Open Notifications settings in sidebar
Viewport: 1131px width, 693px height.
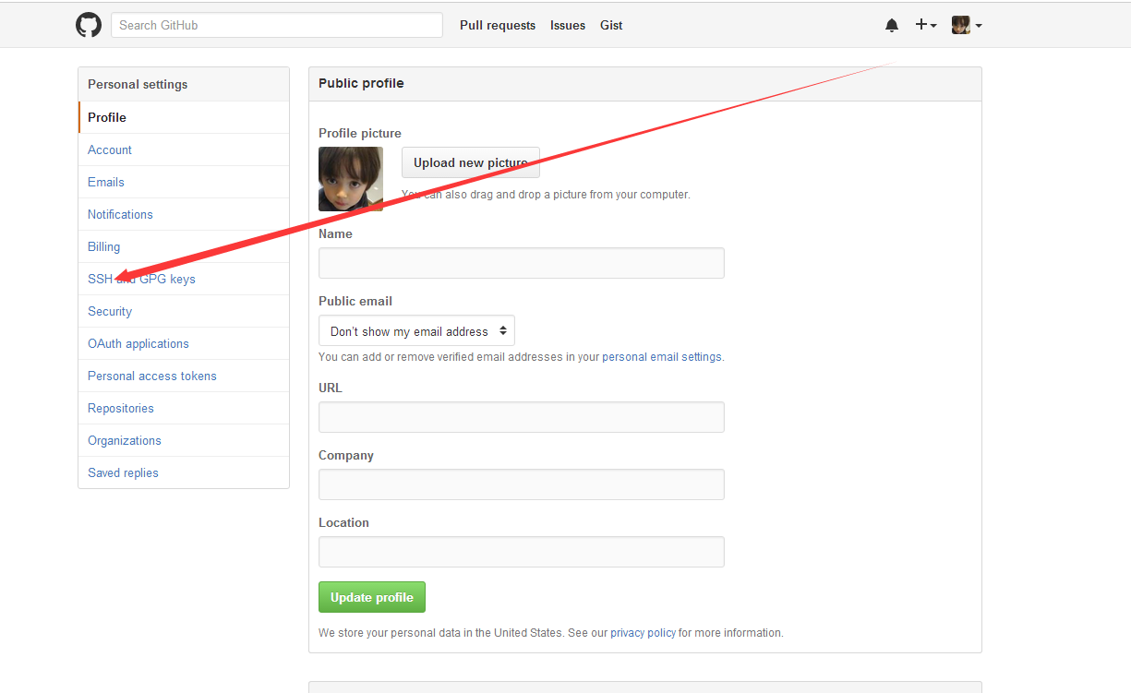[x=184, y=214]
